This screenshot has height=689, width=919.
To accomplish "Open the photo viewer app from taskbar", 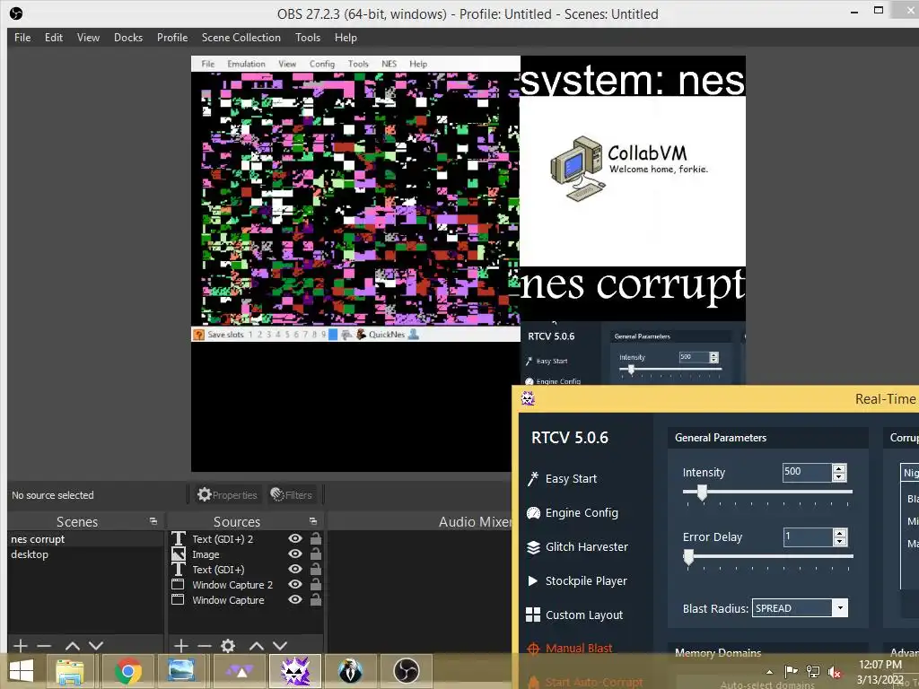I will tap(180, 671).
